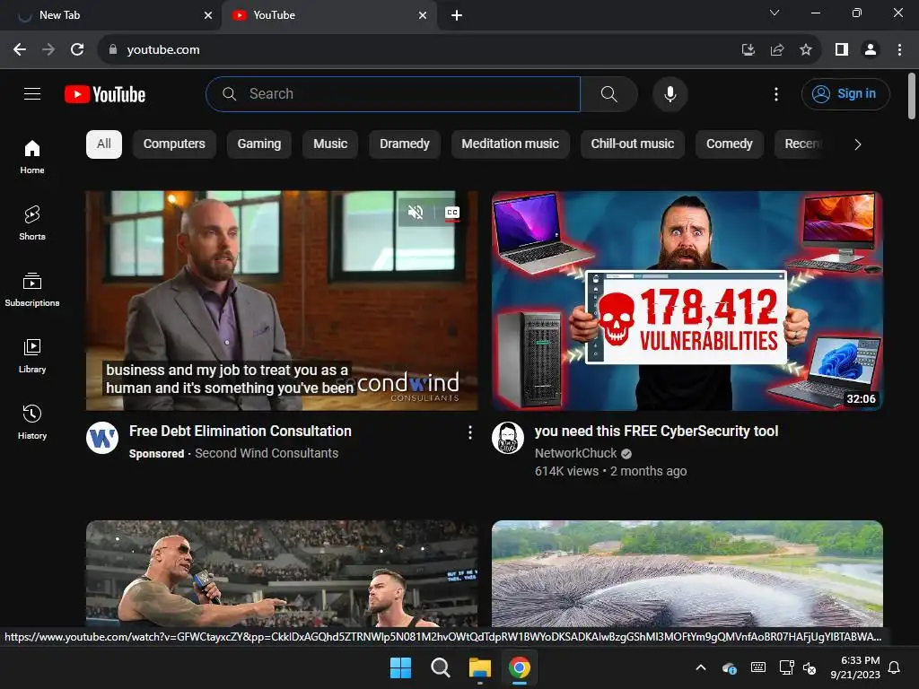Bookmark this tab with star icon
The image size is (919, 689).
coord(806,50)
